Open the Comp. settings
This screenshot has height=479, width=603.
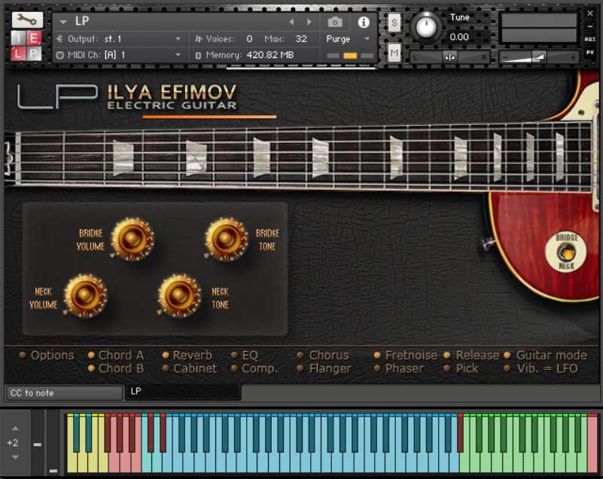(x=254, y=368)
